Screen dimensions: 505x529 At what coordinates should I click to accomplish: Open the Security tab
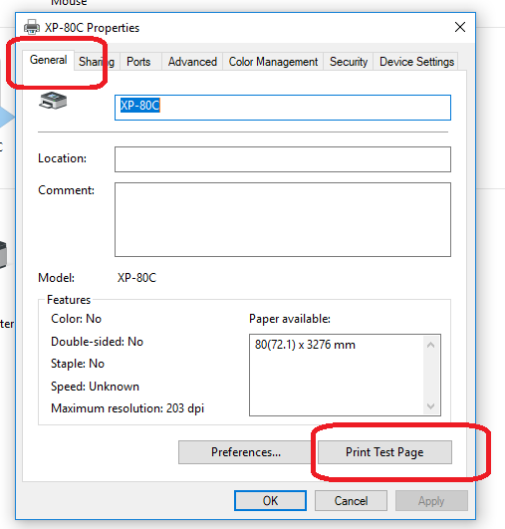coord(349,62)
